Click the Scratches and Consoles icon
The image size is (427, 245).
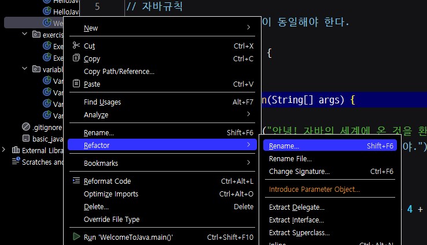[x=16, y=161]
